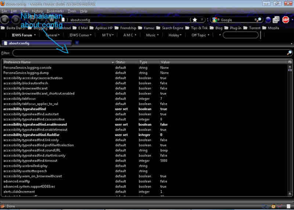Sort by Preference Name column header
The height and width of the screenshot is (210, 294).
point(58,62)
